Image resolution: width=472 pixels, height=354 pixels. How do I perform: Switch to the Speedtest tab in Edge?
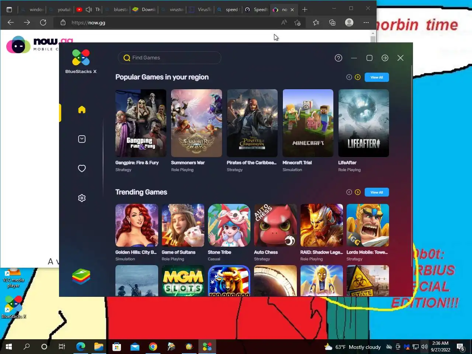pos(256,10)
